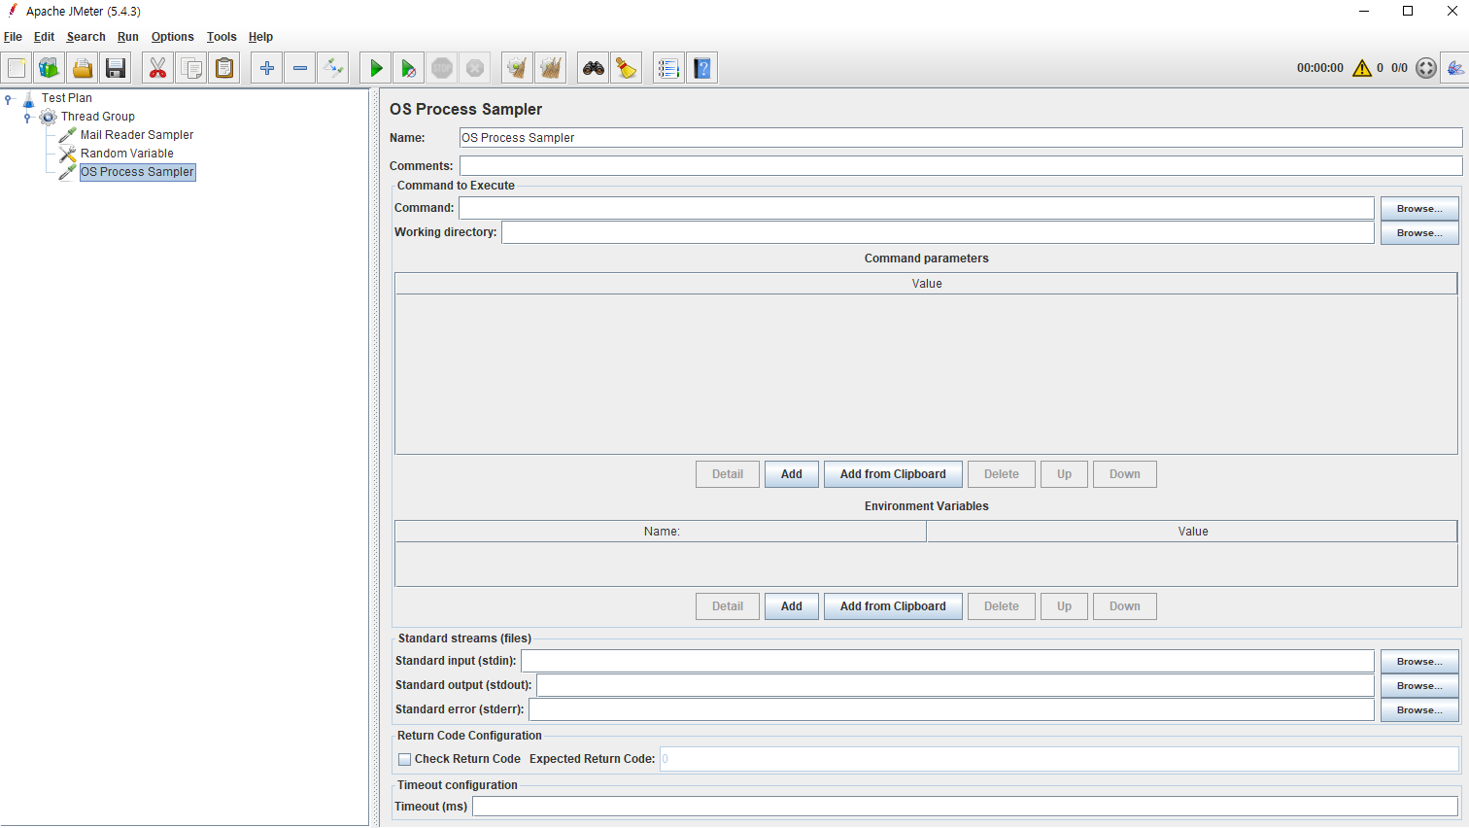Click the remote engine icon at toolbar end
The height and width of the screenshot is (828, 1469).
[x=1454, y=68]
